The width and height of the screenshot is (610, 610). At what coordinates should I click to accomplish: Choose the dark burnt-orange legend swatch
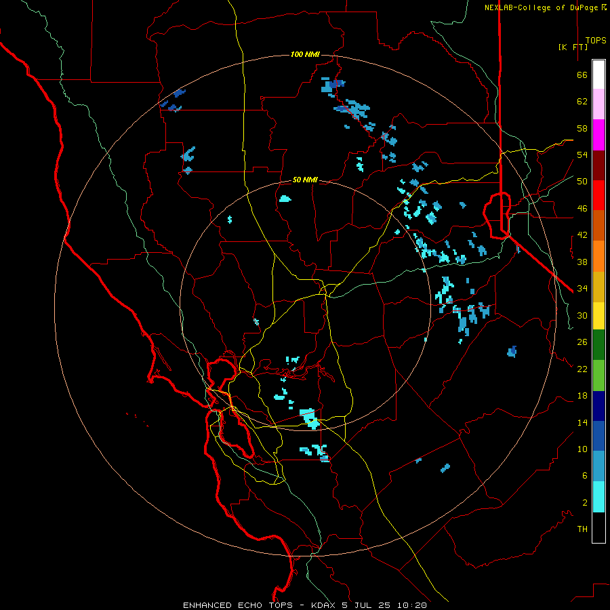(598, 225)
